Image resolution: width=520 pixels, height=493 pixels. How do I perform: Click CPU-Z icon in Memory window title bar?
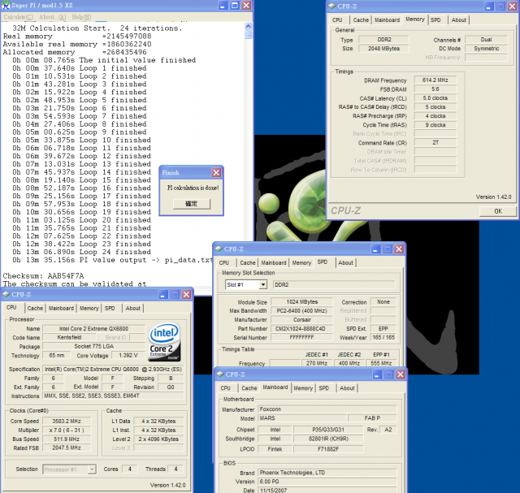332,6
